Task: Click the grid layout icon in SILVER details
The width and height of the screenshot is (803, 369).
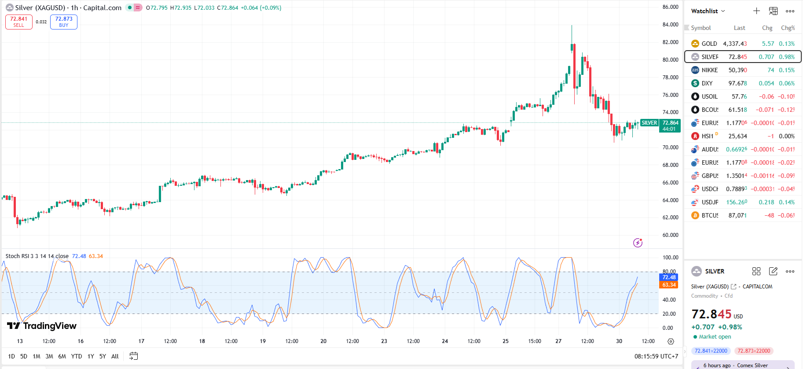Action: point(756,271)
